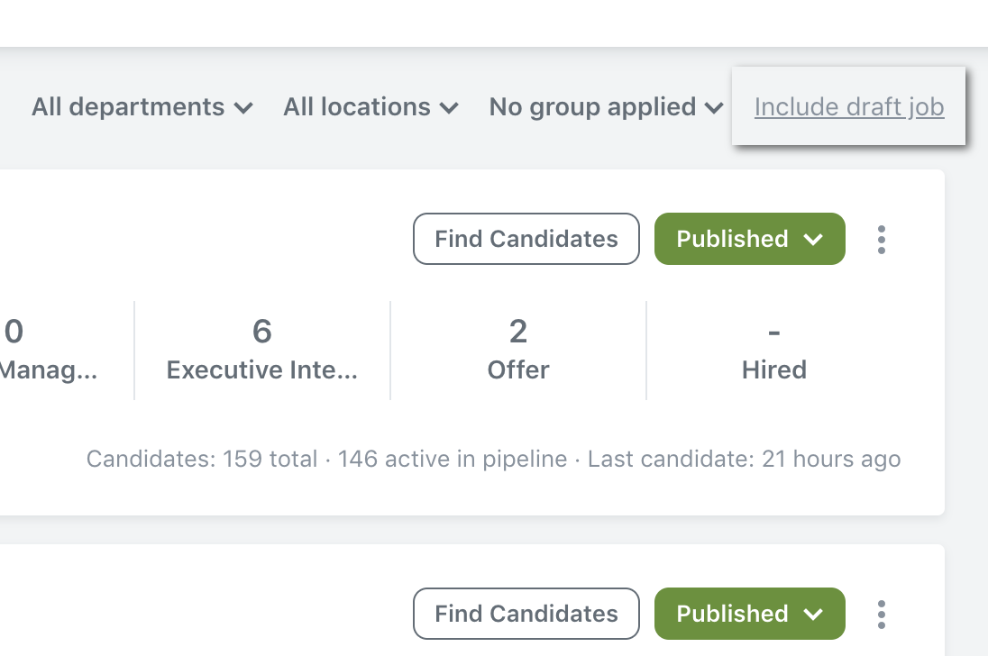Click the '146 active in pipeline' text
This screenshot has height=656, width=988.
pos(453,459)
